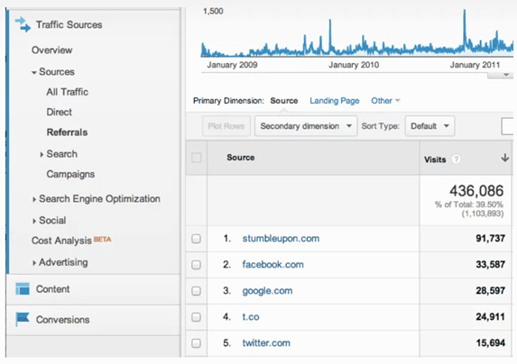Check the twitter.com row checkbox
The height and width of the screenshot is (364, 517).
pyautogui.click(x=196, y=343)
